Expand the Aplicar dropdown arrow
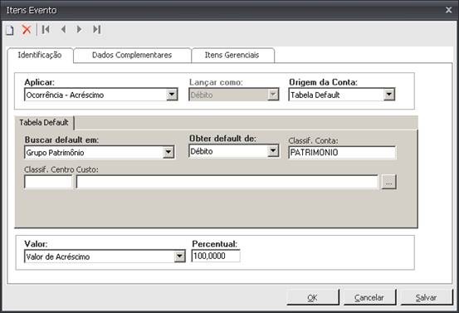Image resolution: width=459 pixels, height=313 pixels. (172, 95)
